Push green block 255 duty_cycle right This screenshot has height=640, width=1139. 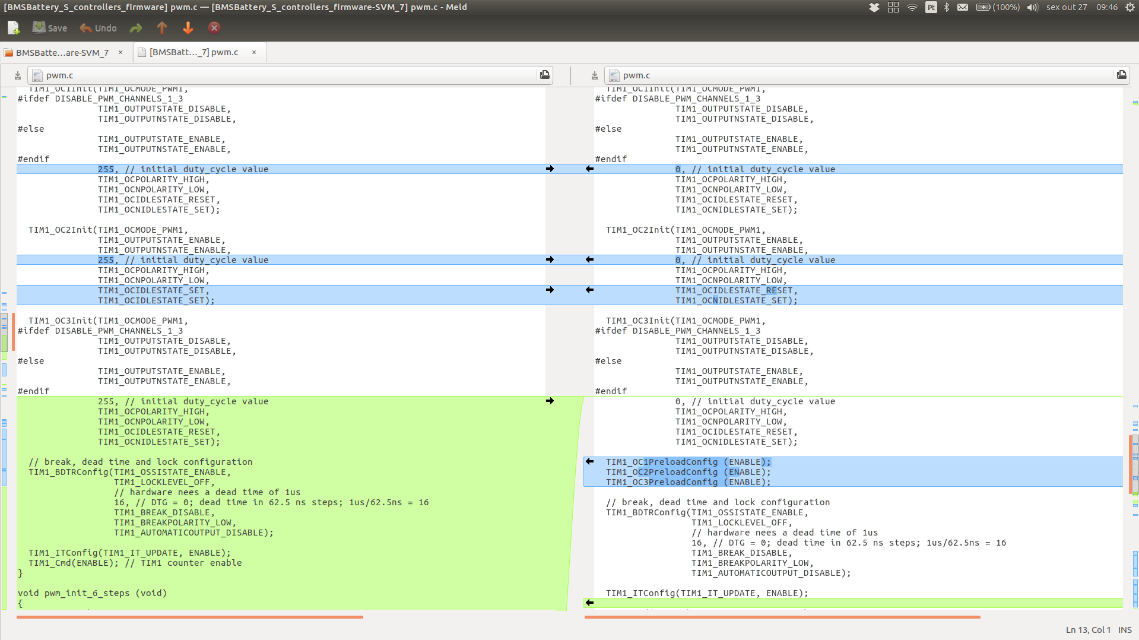click(x=550, y=401)
